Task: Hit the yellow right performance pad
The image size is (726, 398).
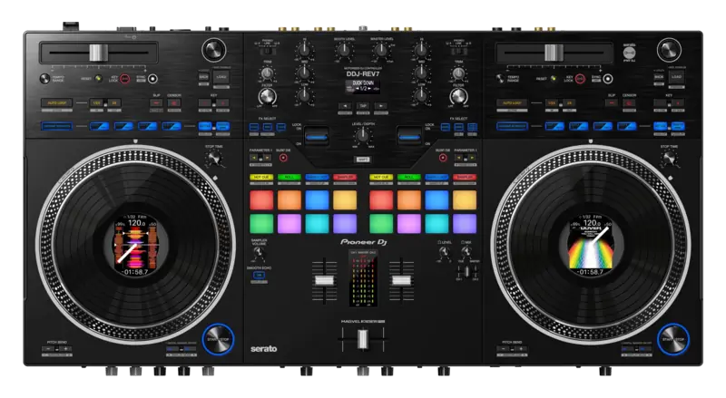Action: (465, 200)
